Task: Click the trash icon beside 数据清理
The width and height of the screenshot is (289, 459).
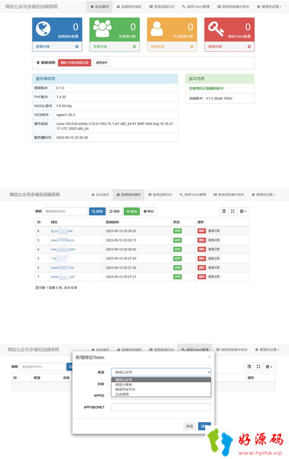Action: coord(38,62)
